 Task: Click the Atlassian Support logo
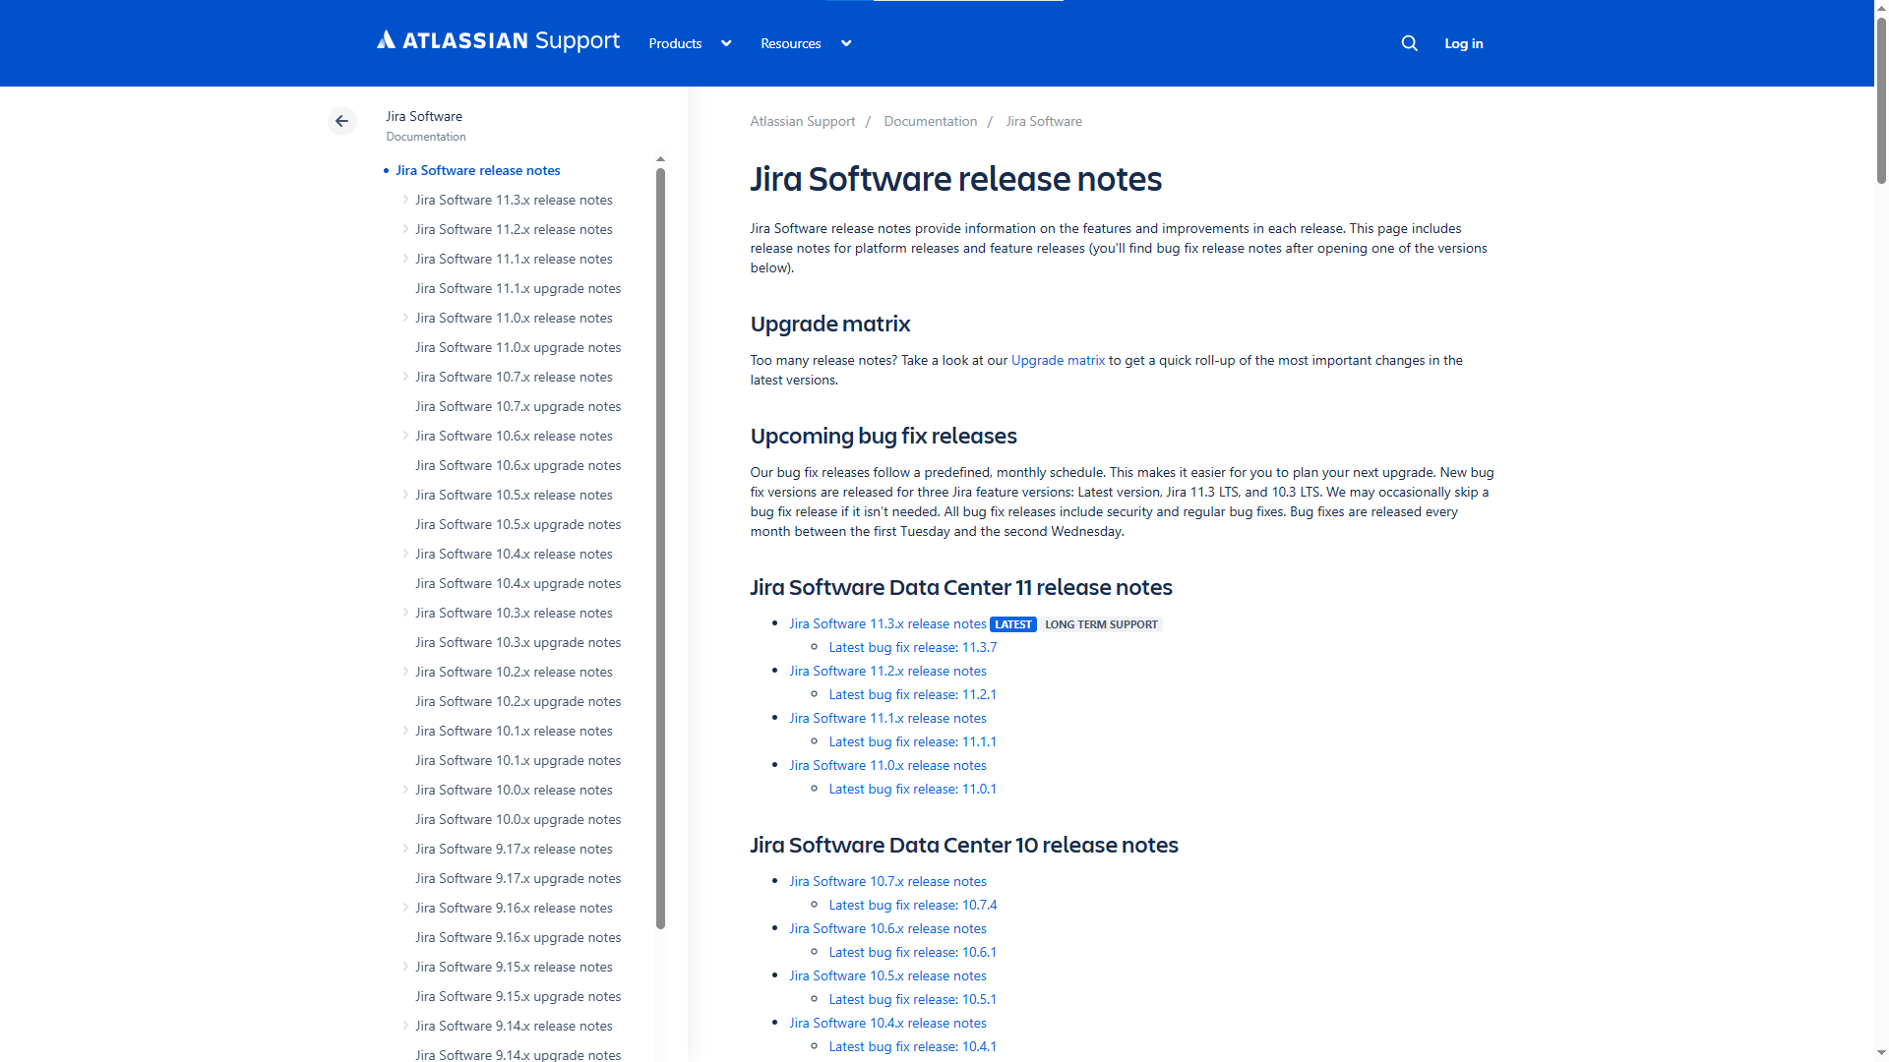[498, 40]
